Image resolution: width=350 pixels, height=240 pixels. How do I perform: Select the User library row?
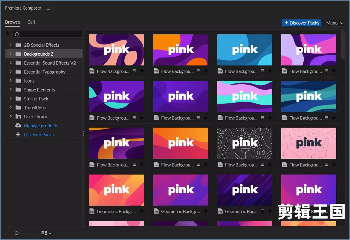pos(44,117)
